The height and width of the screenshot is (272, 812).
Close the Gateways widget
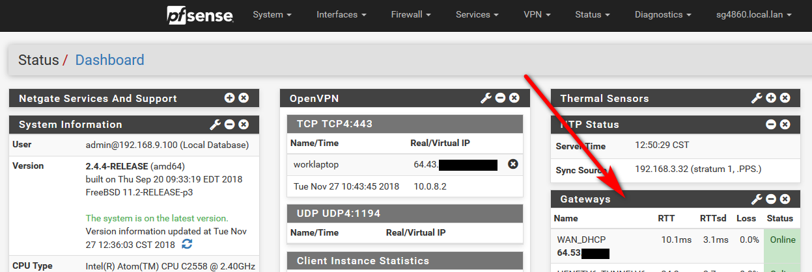point(785,199)
